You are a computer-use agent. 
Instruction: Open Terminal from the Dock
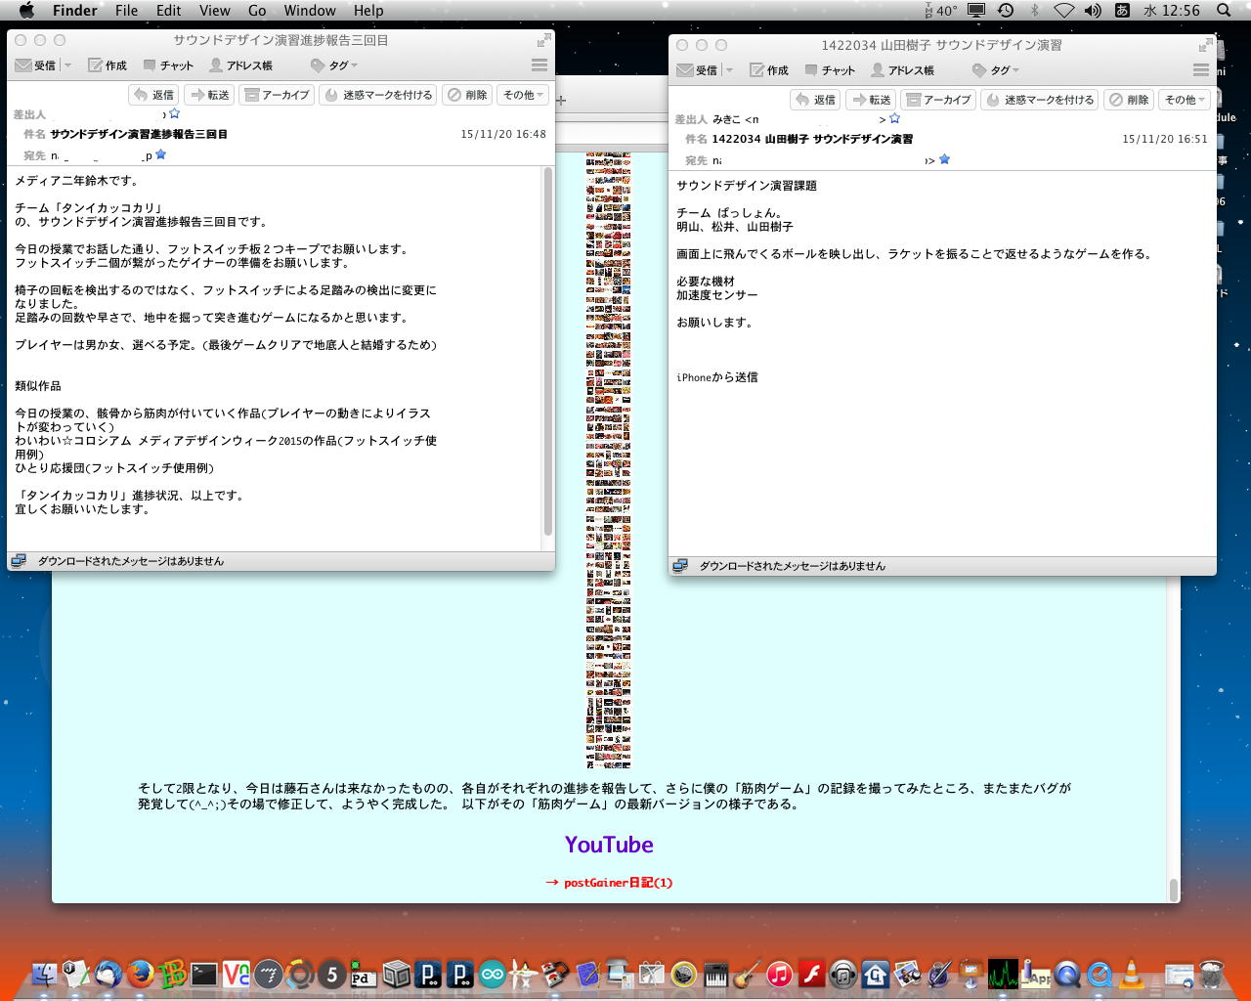click(204, 974)
